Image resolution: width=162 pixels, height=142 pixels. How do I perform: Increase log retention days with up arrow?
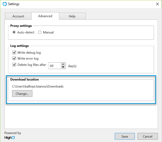(63, 64)
